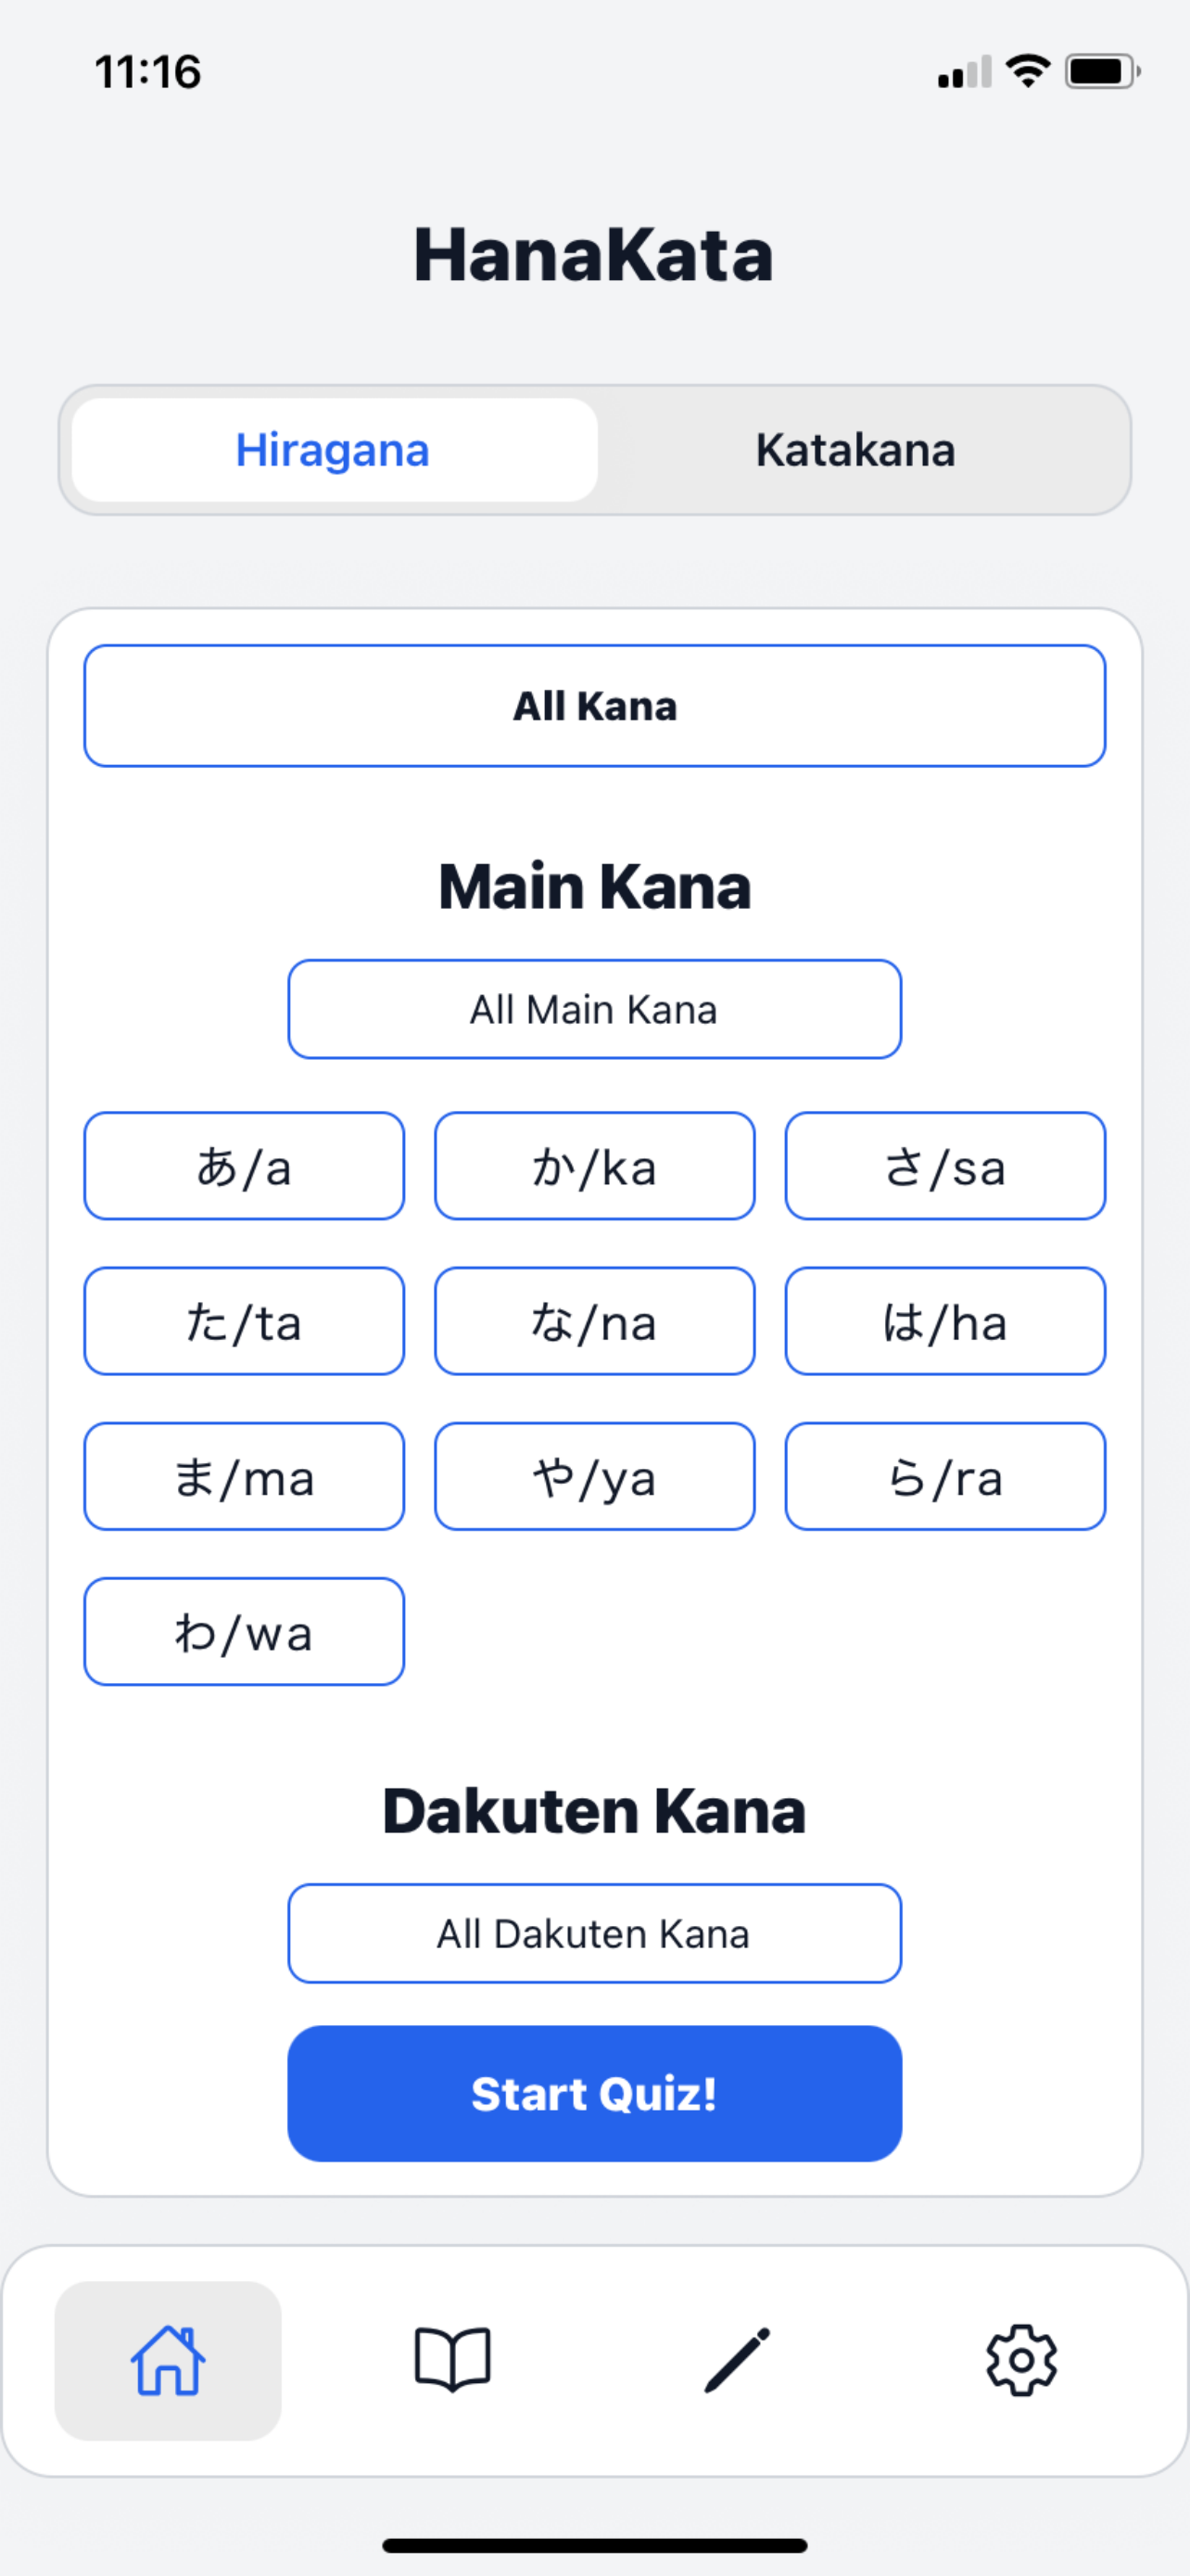The height and width of the screenshot is (2576, 1190).
Task: Toggle All Dakuten Kana selection
Action: (x=594, y=1933)
